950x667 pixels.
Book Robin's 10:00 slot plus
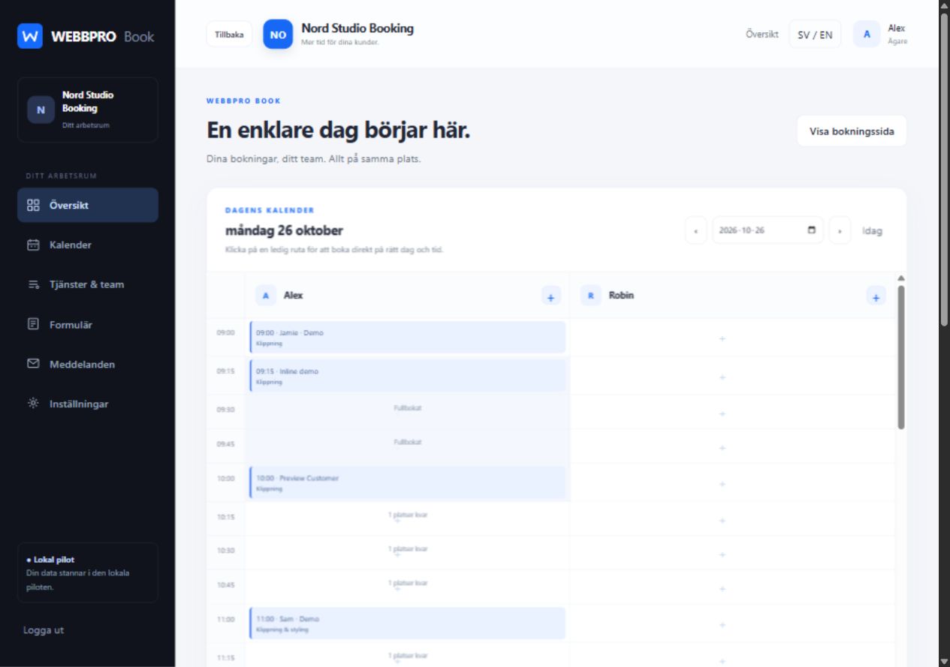point(722,484)
